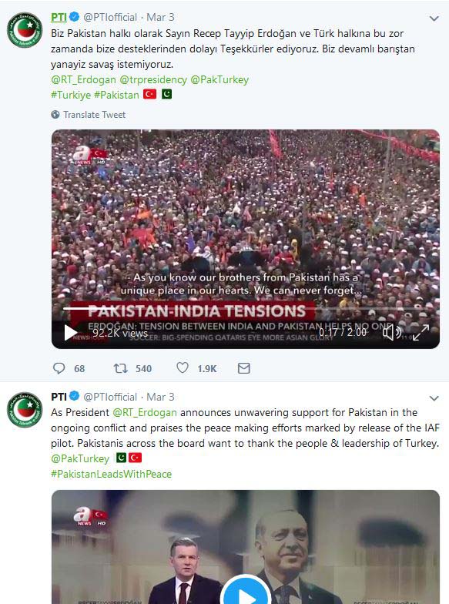Retweet the Turkish-language PTI tweet
This screenshot has width=449, height=604.
coord(120,368)
